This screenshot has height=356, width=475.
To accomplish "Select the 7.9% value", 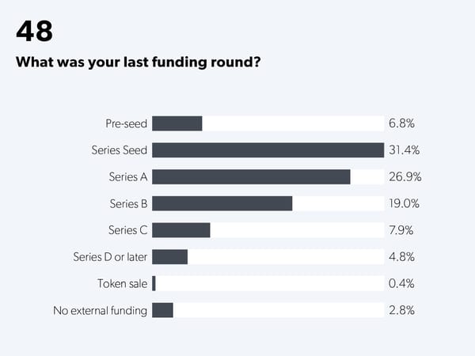I will click(x=401, y=230).
